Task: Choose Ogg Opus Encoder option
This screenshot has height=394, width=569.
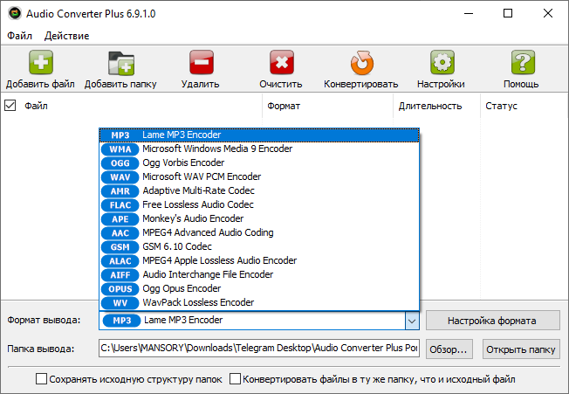Action: 259,288
